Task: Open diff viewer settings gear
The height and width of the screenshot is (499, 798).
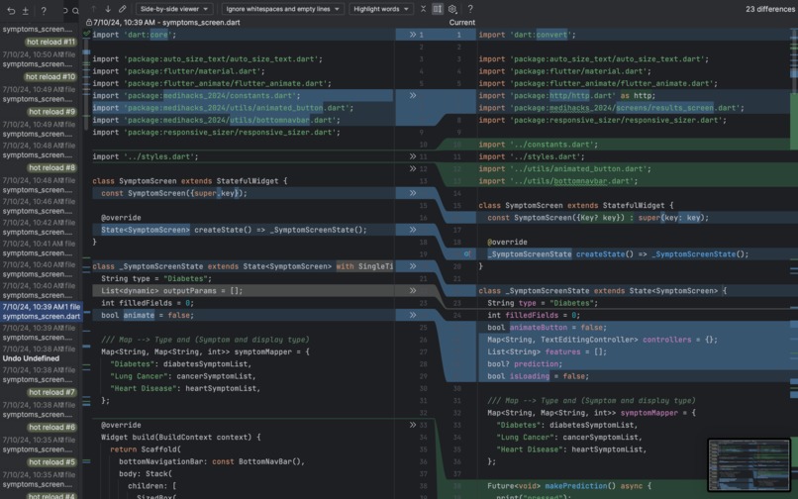Action: pyautogui.click(x=452, y=9)
